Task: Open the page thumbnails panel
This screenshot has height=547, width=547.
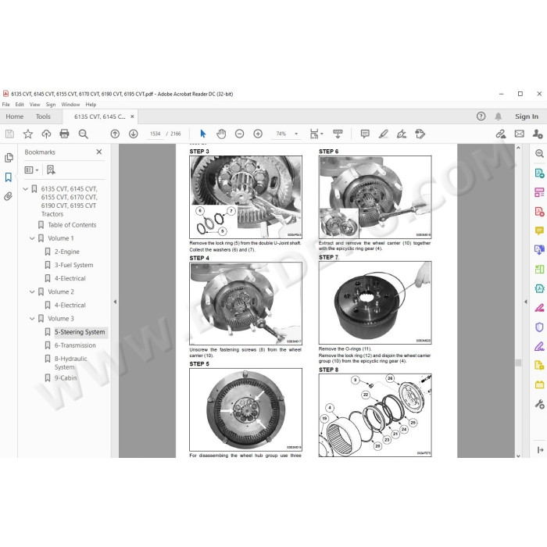Action: coord(9,158)
